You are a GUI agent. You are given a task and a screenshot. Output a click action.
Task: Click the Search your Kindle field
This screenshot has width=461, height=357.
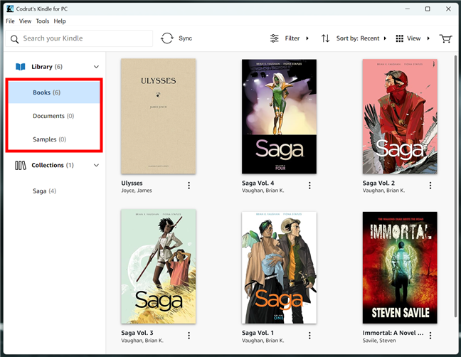coord(79,38)
